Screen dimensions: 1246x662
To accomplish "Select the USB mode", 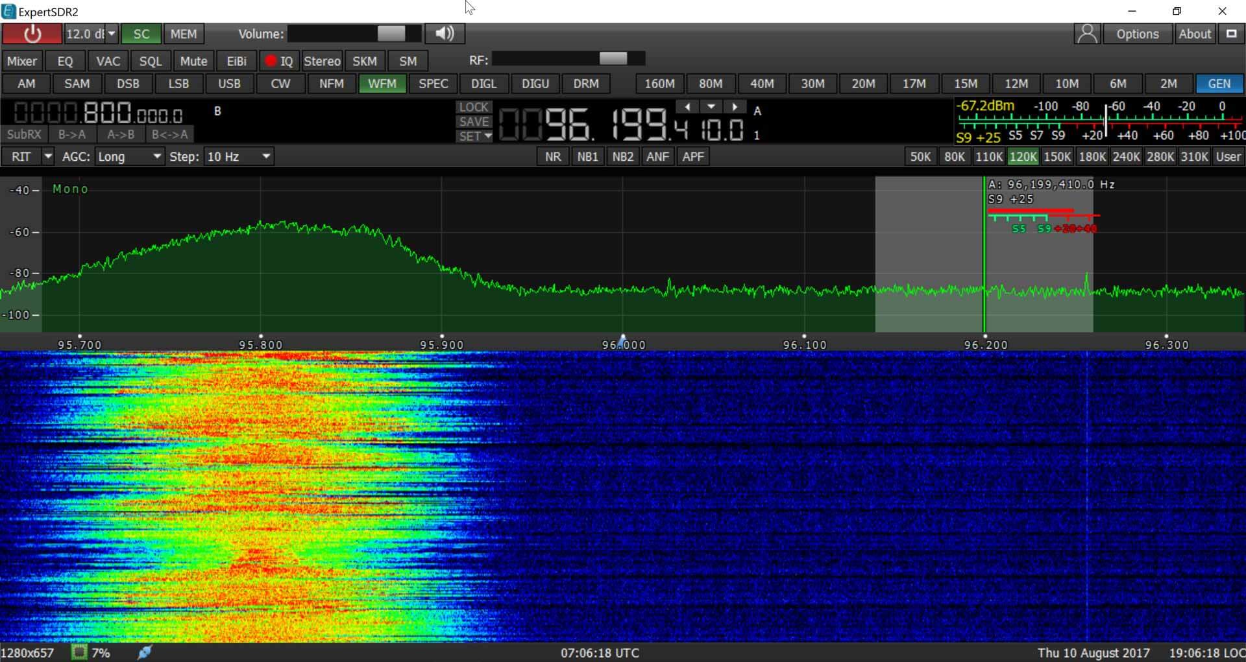I will click(229, 84).
